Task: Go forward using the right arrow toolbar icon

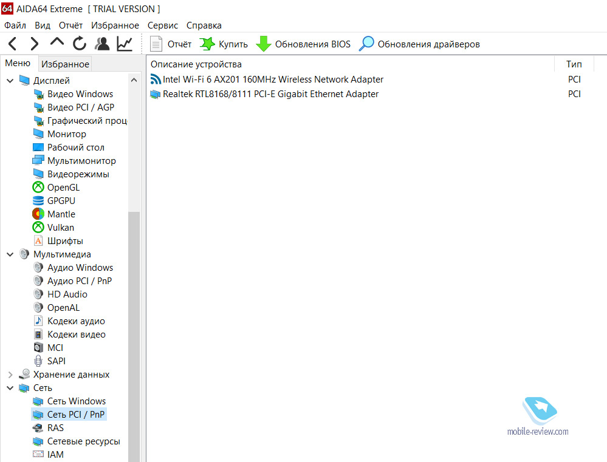Action: pyautogui.click(x=35, y=44)
